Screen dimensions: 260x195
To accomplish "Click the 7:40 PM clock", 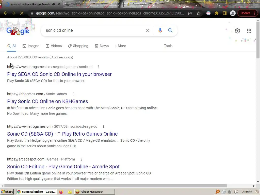I will pos(247,192).
